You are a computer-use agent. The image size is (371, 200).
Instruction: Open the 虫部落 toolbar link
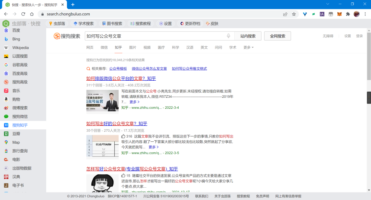57,24
